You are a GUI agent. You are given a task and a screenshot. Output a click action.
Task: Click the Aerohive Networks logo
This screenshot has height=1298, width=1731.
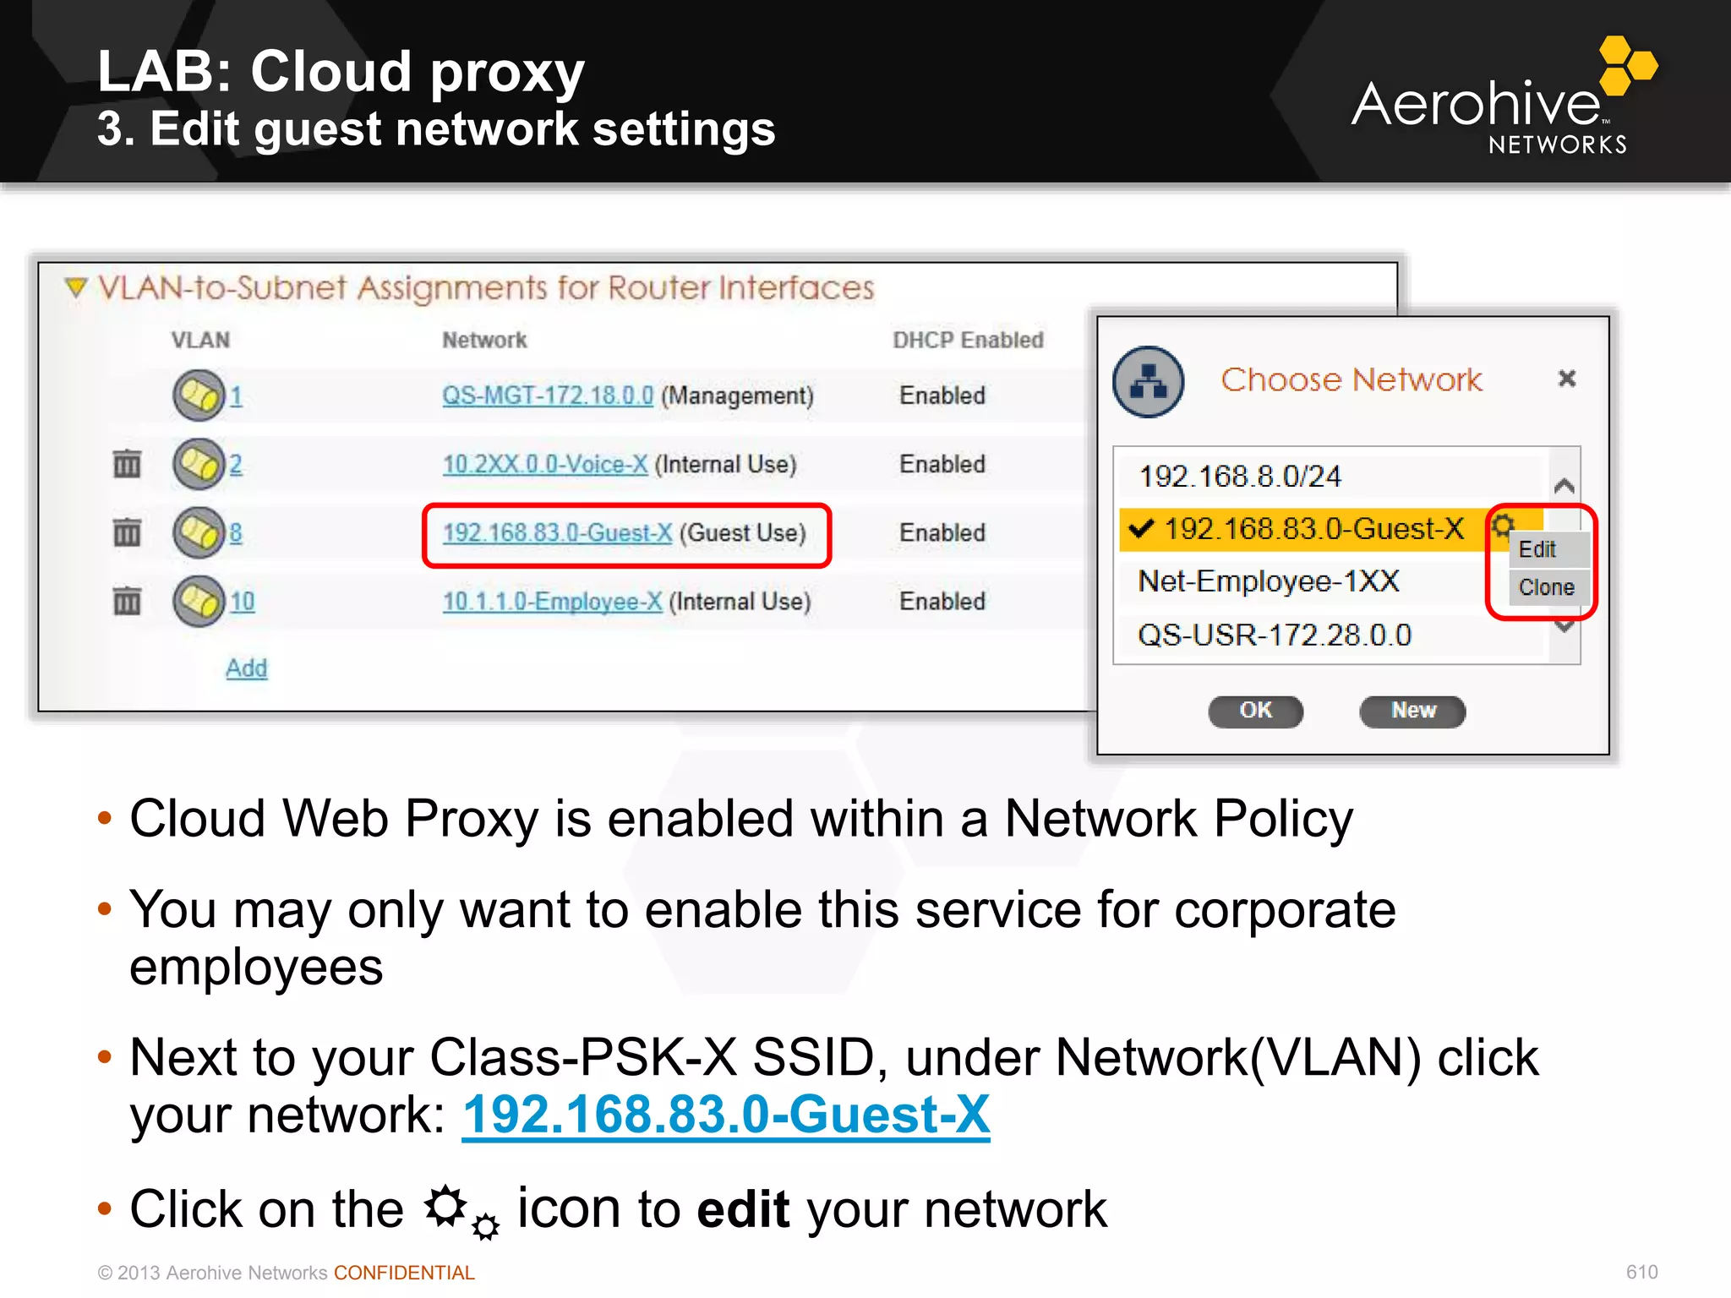[1504, 95]
